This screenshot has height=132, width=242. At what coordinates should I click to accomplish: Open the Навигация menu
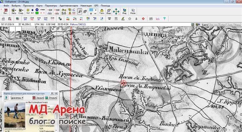(86, 6)
